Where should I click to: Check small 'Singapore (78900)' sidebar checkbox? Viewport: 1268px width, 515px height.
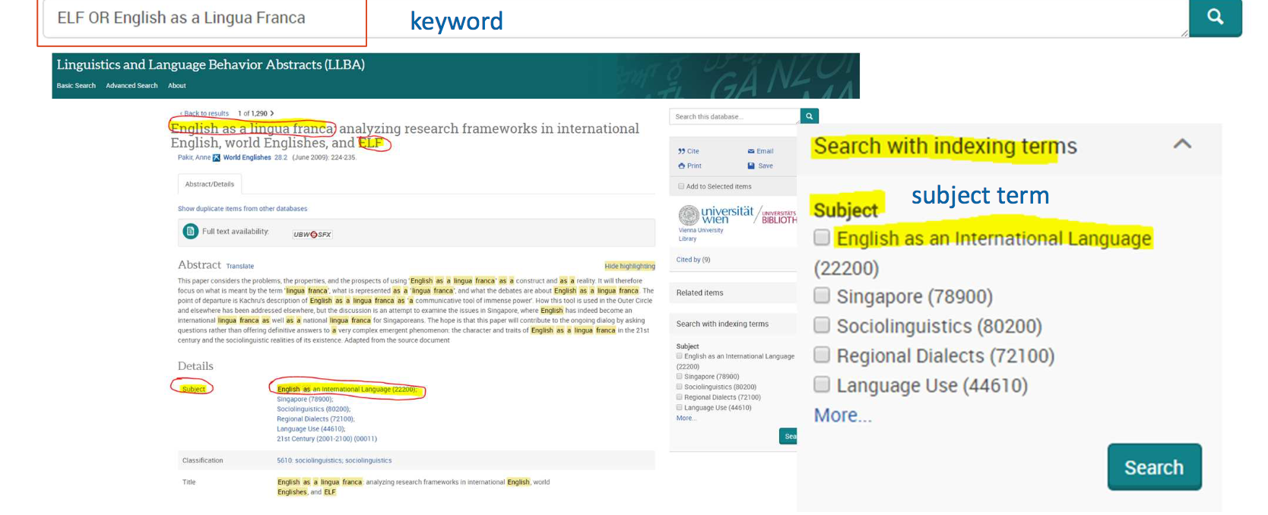point(680,377)
